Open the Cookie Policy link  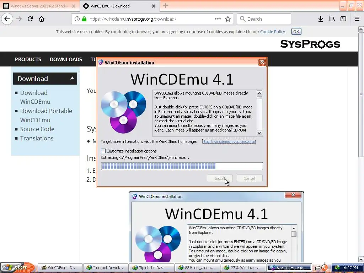273,32
